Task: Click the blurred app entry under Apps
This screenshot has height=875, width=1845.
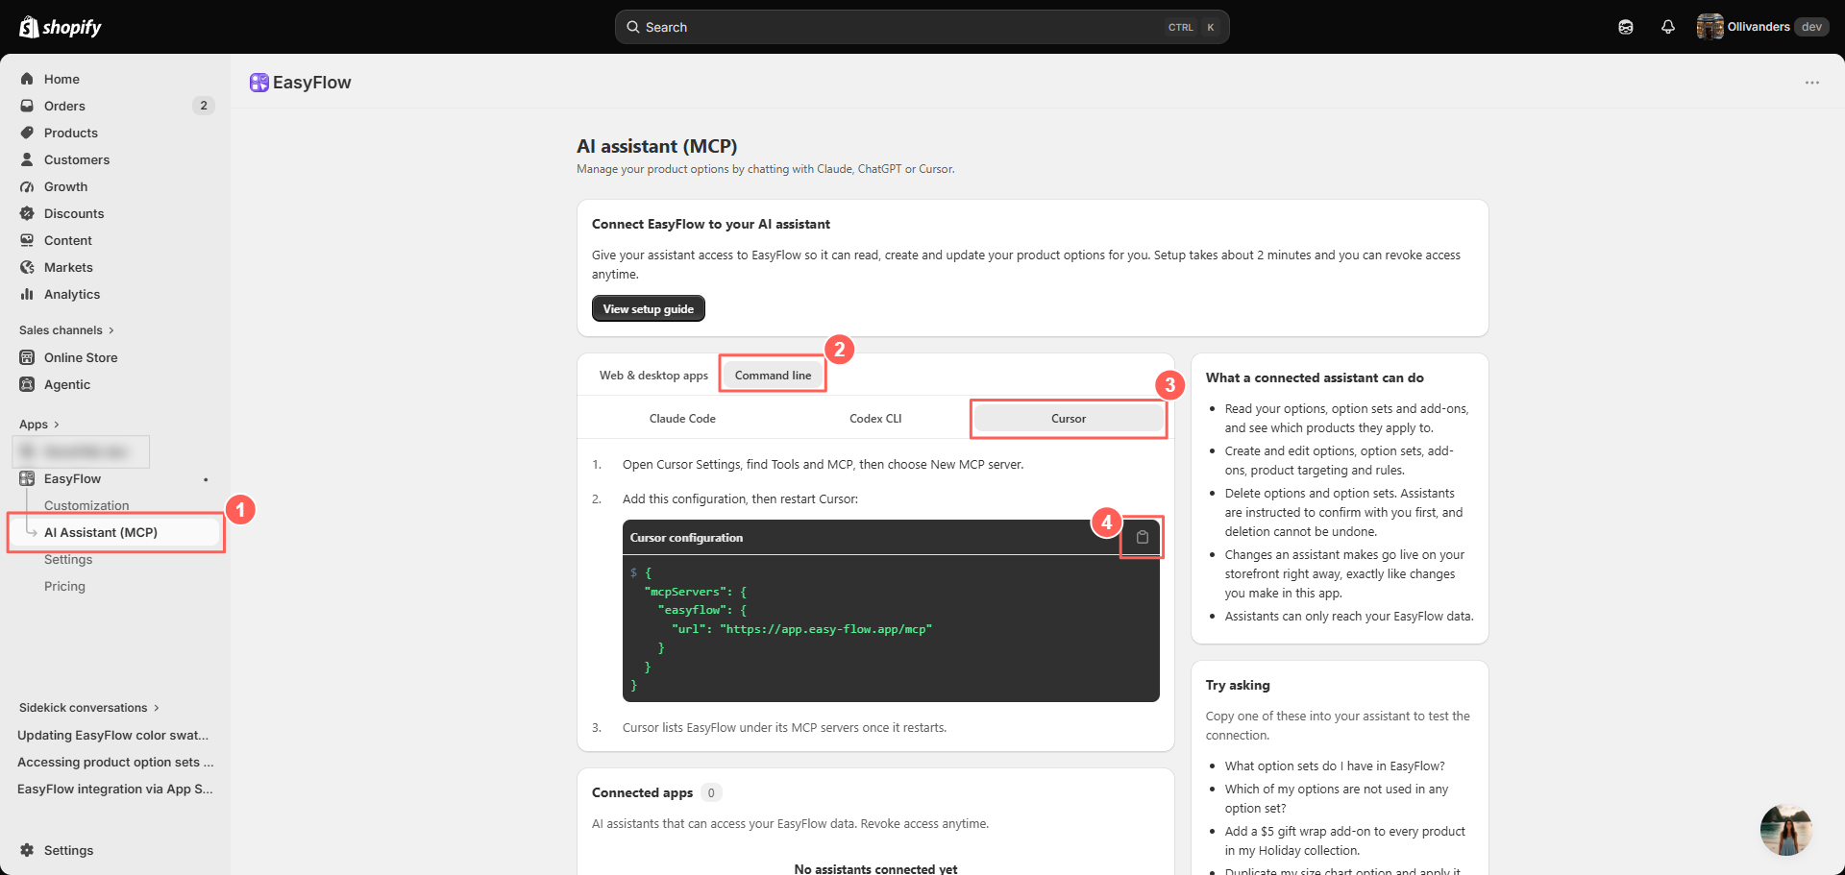Action: pos(82,451)
